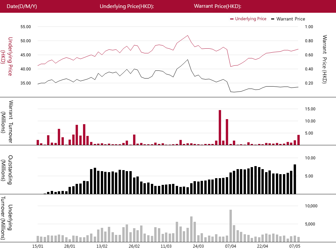Click the Outstanding (Millions) axis title
This screenshot has width=336, height=252.
click(7, 170)
